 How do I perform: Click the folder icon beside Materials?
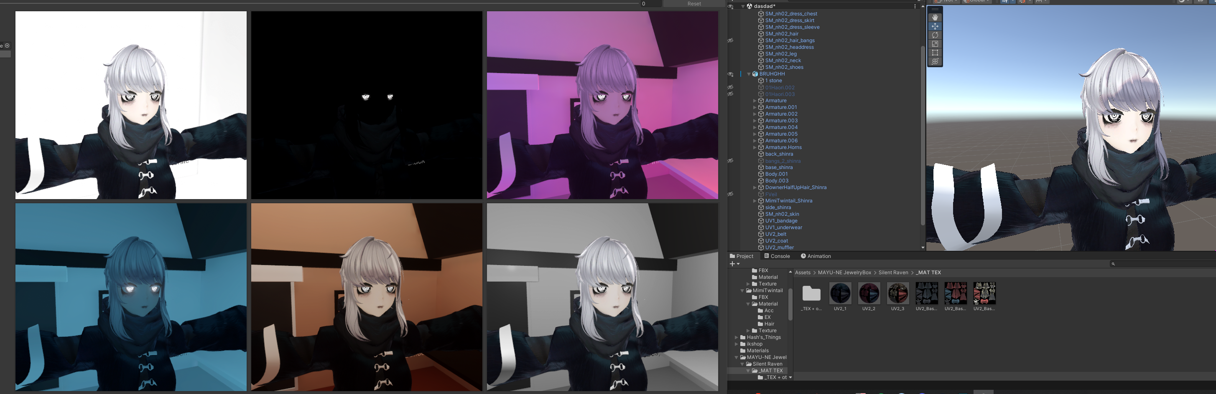(743, 351)
